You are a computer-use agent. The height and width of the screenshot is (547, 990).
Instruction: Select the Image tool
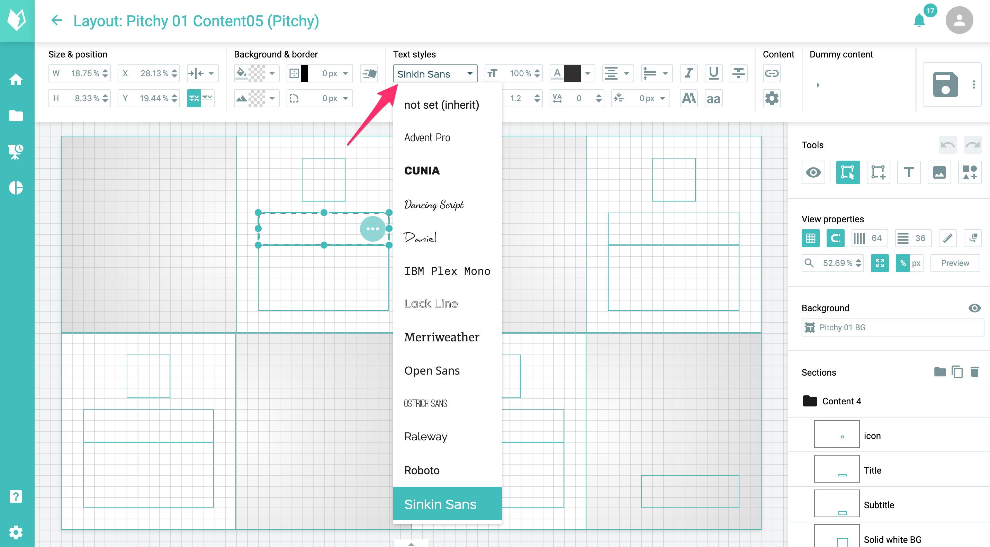[x=939, y=172]
